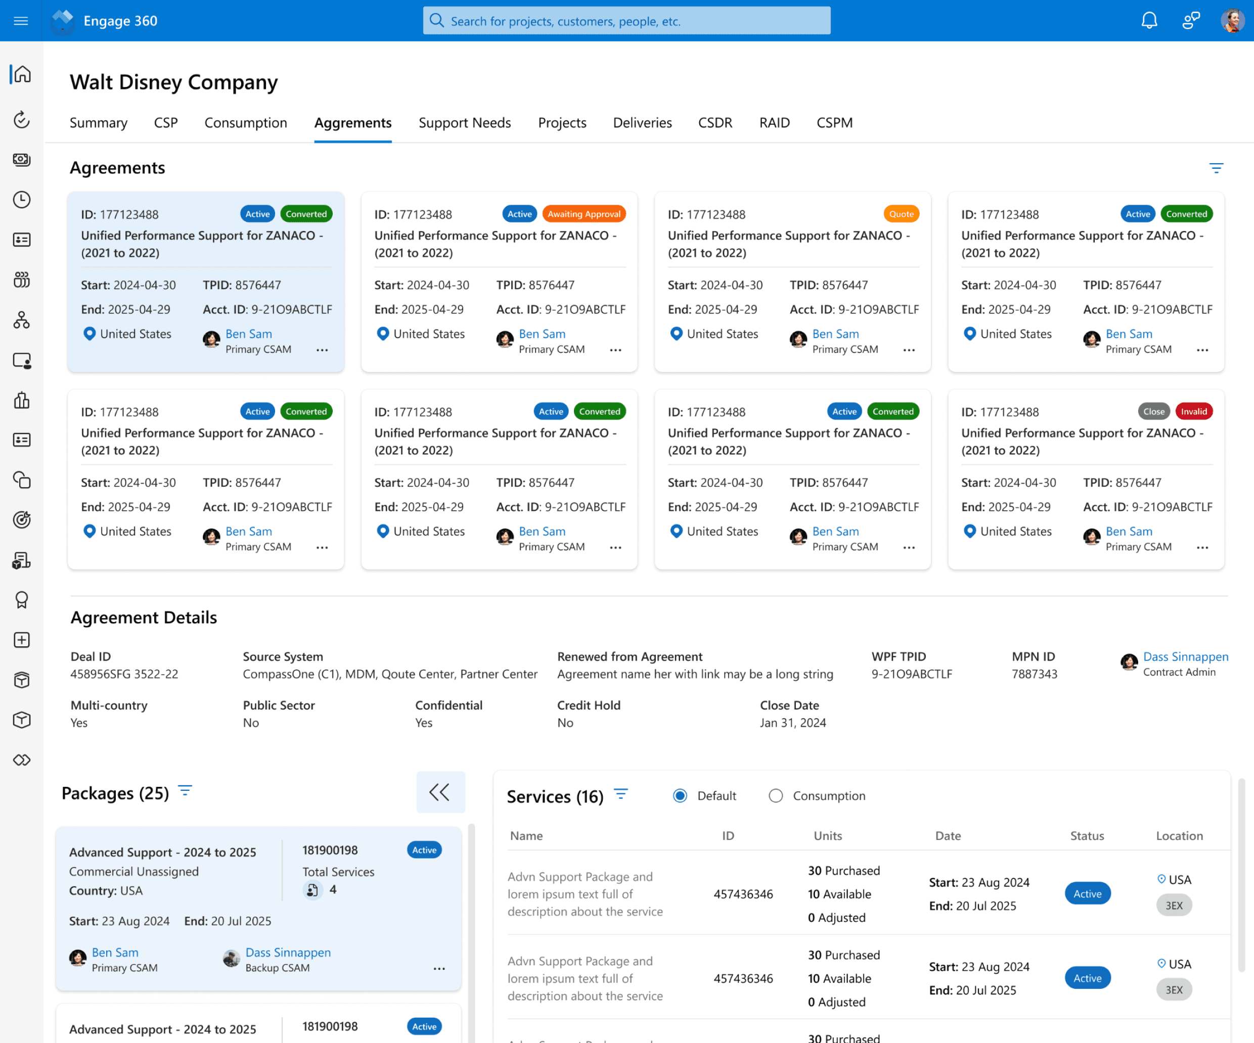
Task: Click the notifications bell icon
Action: (x=1149, y=21)
